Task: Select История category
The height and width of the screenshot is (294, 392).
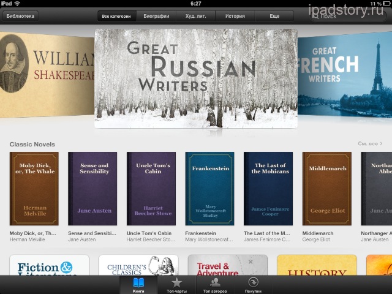Action: (235, 16)
